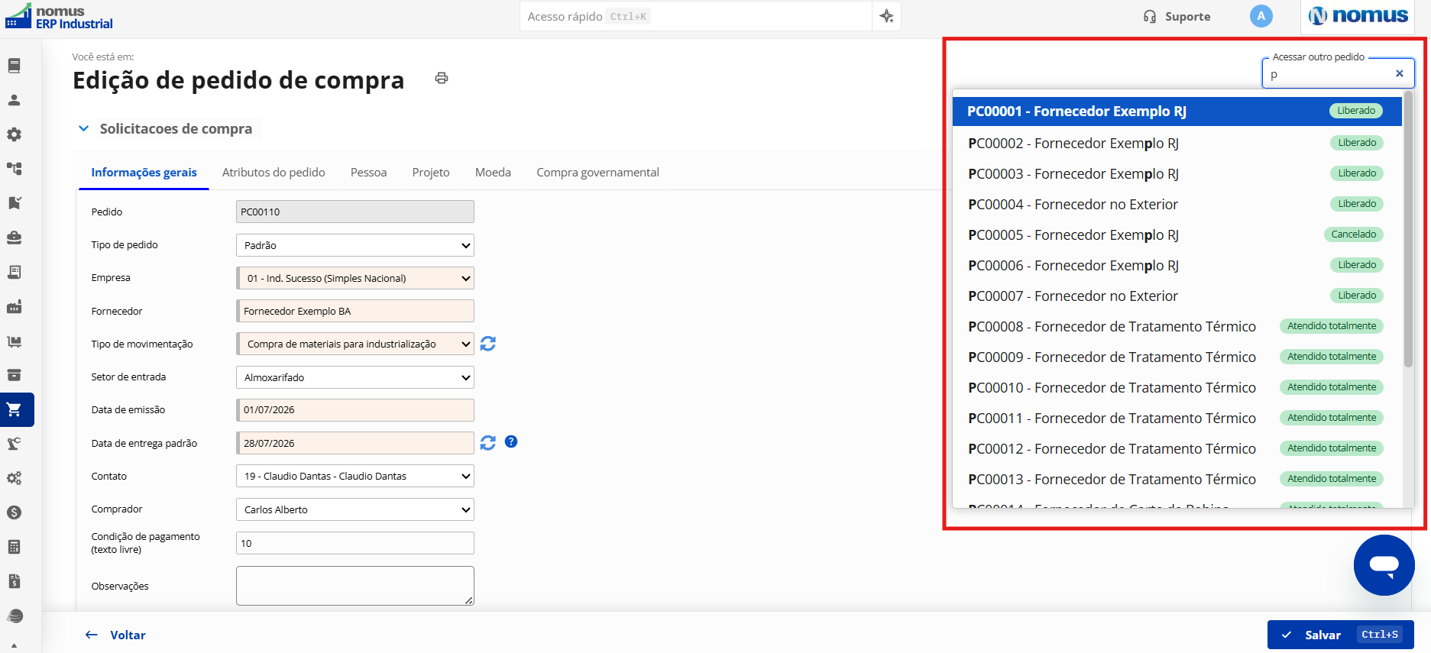Open the dollar coin finance icon
This screenshot has height=653, width=1431.
14,512
